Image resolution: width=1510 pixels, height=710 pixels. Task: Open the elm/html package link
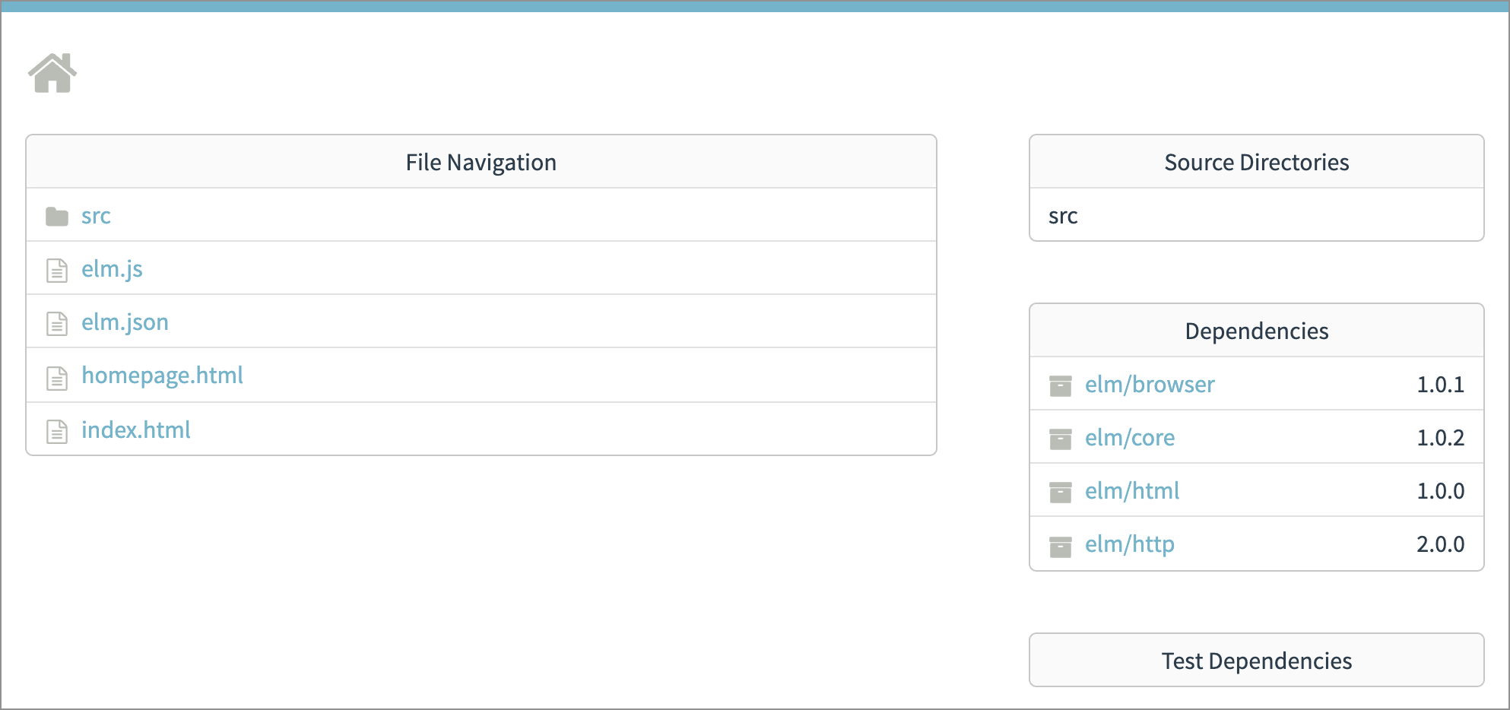coord(1132,490)
